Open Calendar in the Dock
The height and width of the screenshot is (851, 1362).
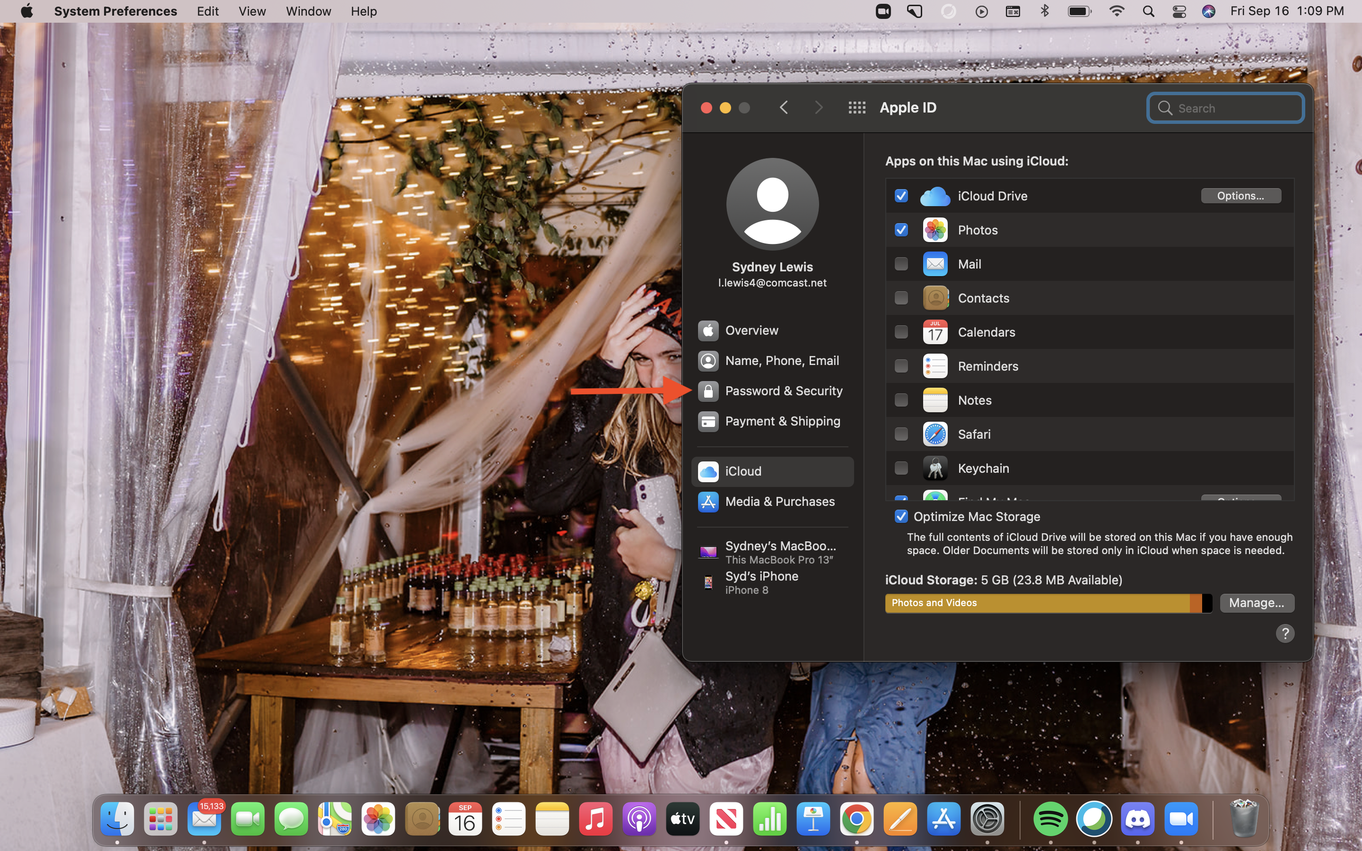tap(465, 819)
